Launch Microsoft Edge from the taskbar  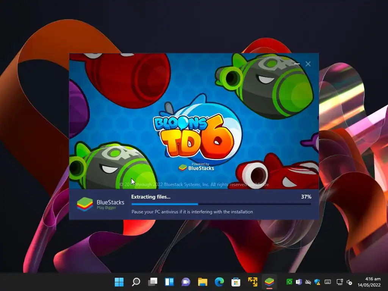point(219,282)
